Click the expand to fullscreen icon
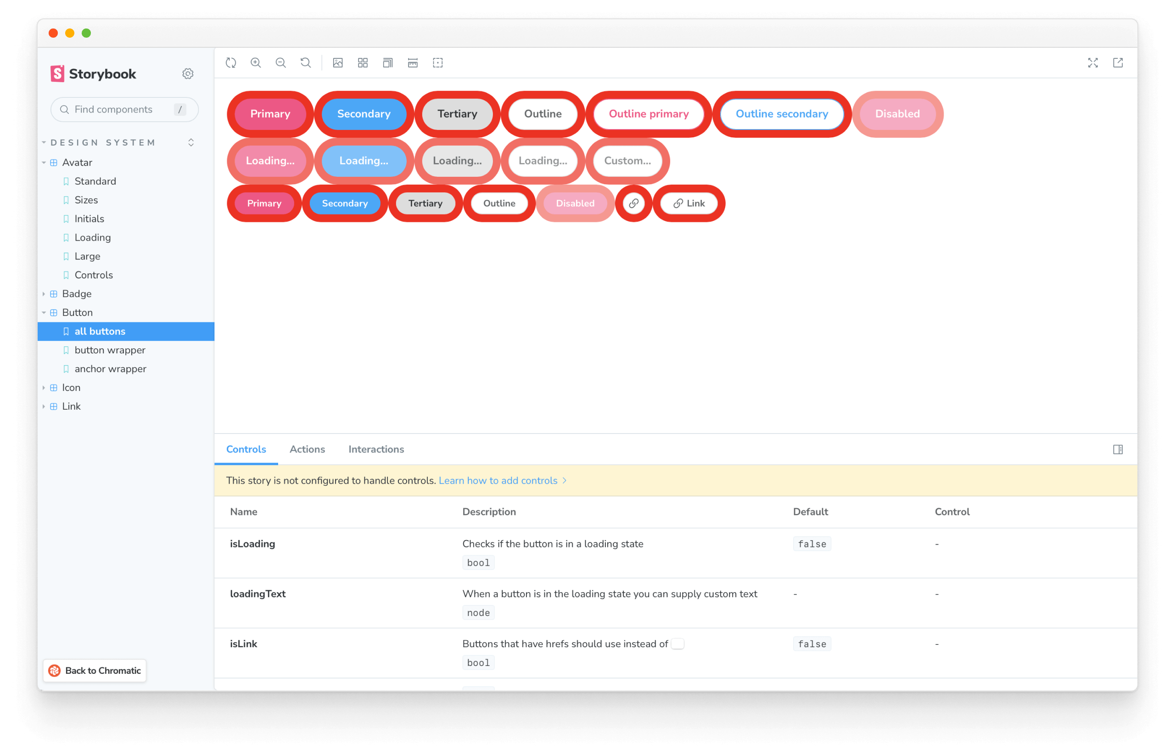This screenshot has height=756, width=1175. [1093, 62]
